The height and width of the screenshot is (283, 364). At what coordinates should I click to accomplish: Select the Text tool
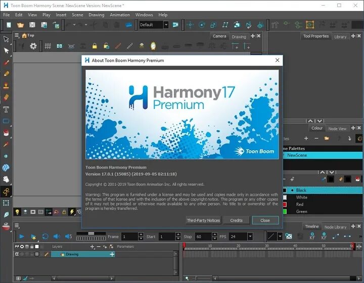6,109
